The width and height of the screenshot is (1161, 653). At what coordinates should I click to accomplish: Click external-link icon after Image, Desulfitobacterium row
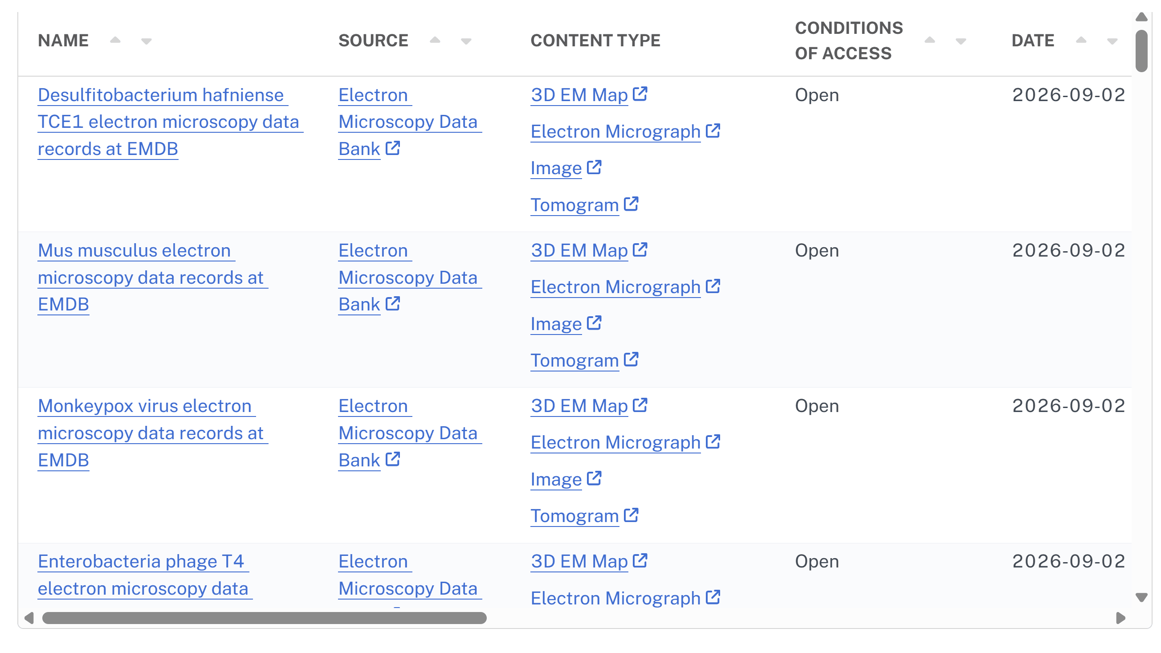pyautogui.click(x=594, y=167)
